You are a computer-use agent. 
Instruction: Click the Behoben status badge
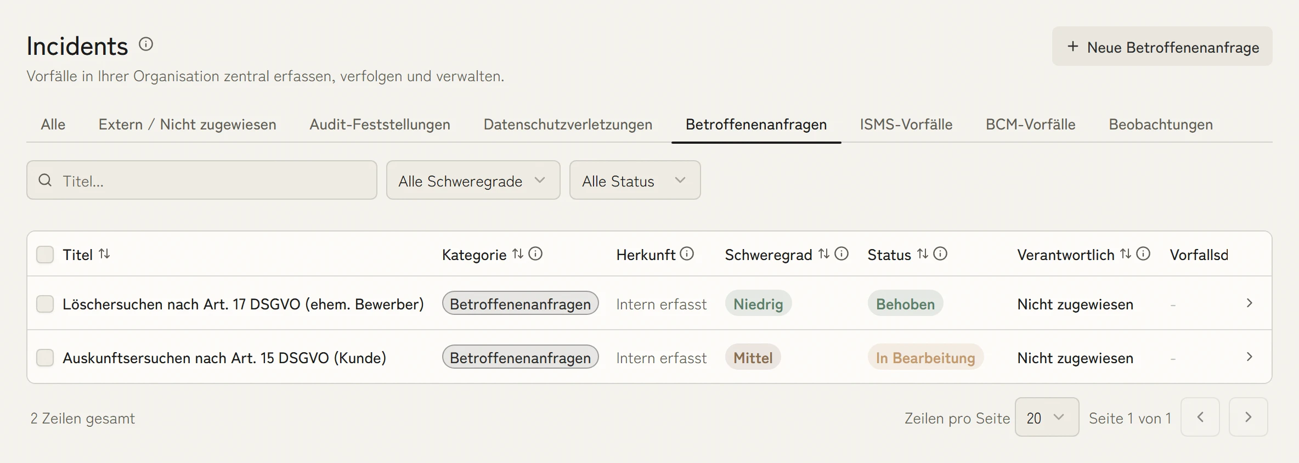point(906,303)
